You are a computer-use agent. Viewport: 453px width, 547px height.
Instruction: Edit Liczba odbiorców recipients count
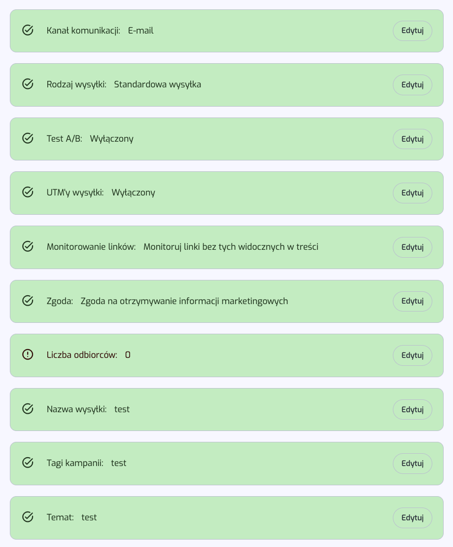coord(413,355)
